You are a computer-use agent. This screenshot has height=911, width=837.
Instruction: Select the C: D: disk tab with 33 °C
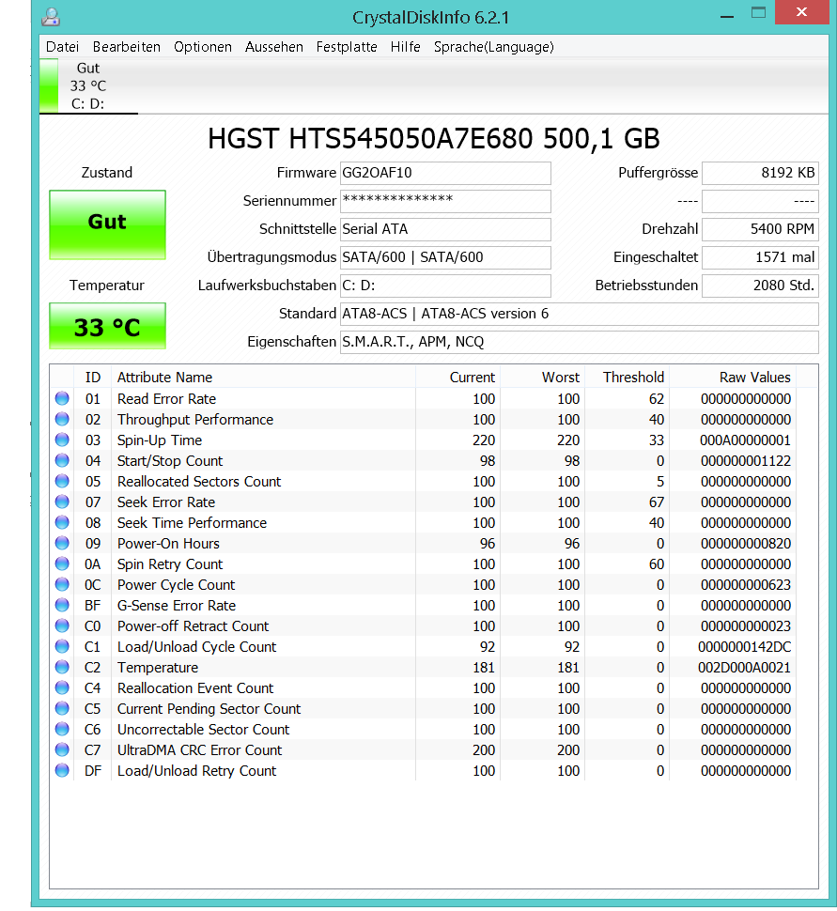click(x=88, y=86)
